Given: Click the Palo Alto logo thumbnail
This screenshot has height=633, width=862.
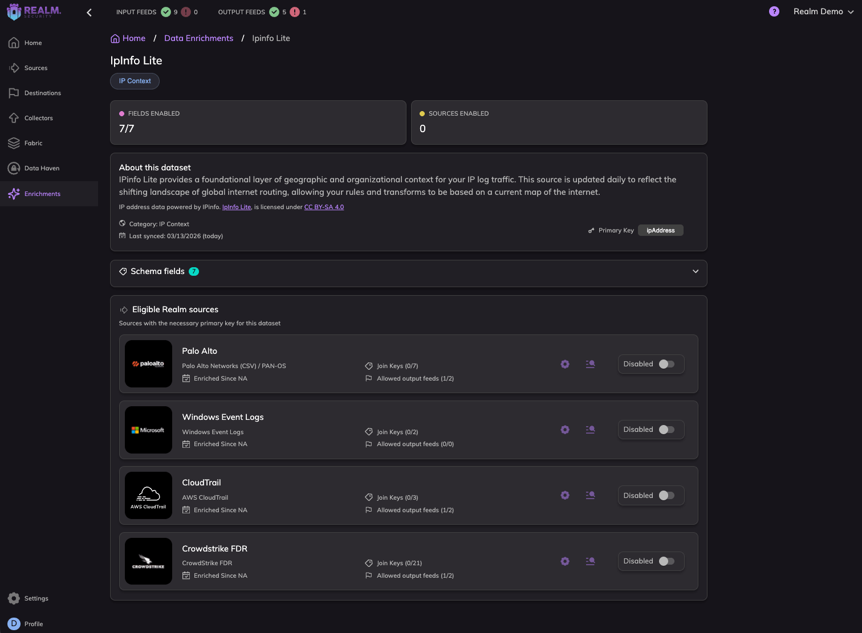Looking at the screenshot, I should 148,364.
